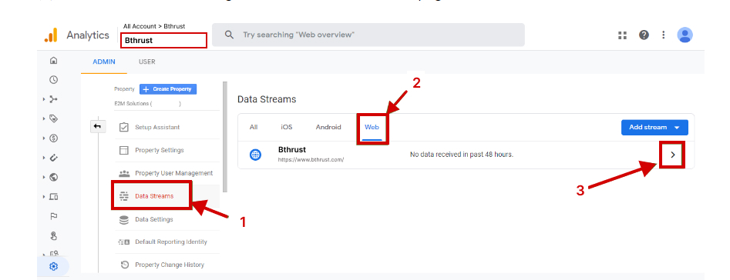The height and width of the screenshot is (280, 730).
Task: Open the user account avatar
Action: pyautogui.click(x=685, y=35)
